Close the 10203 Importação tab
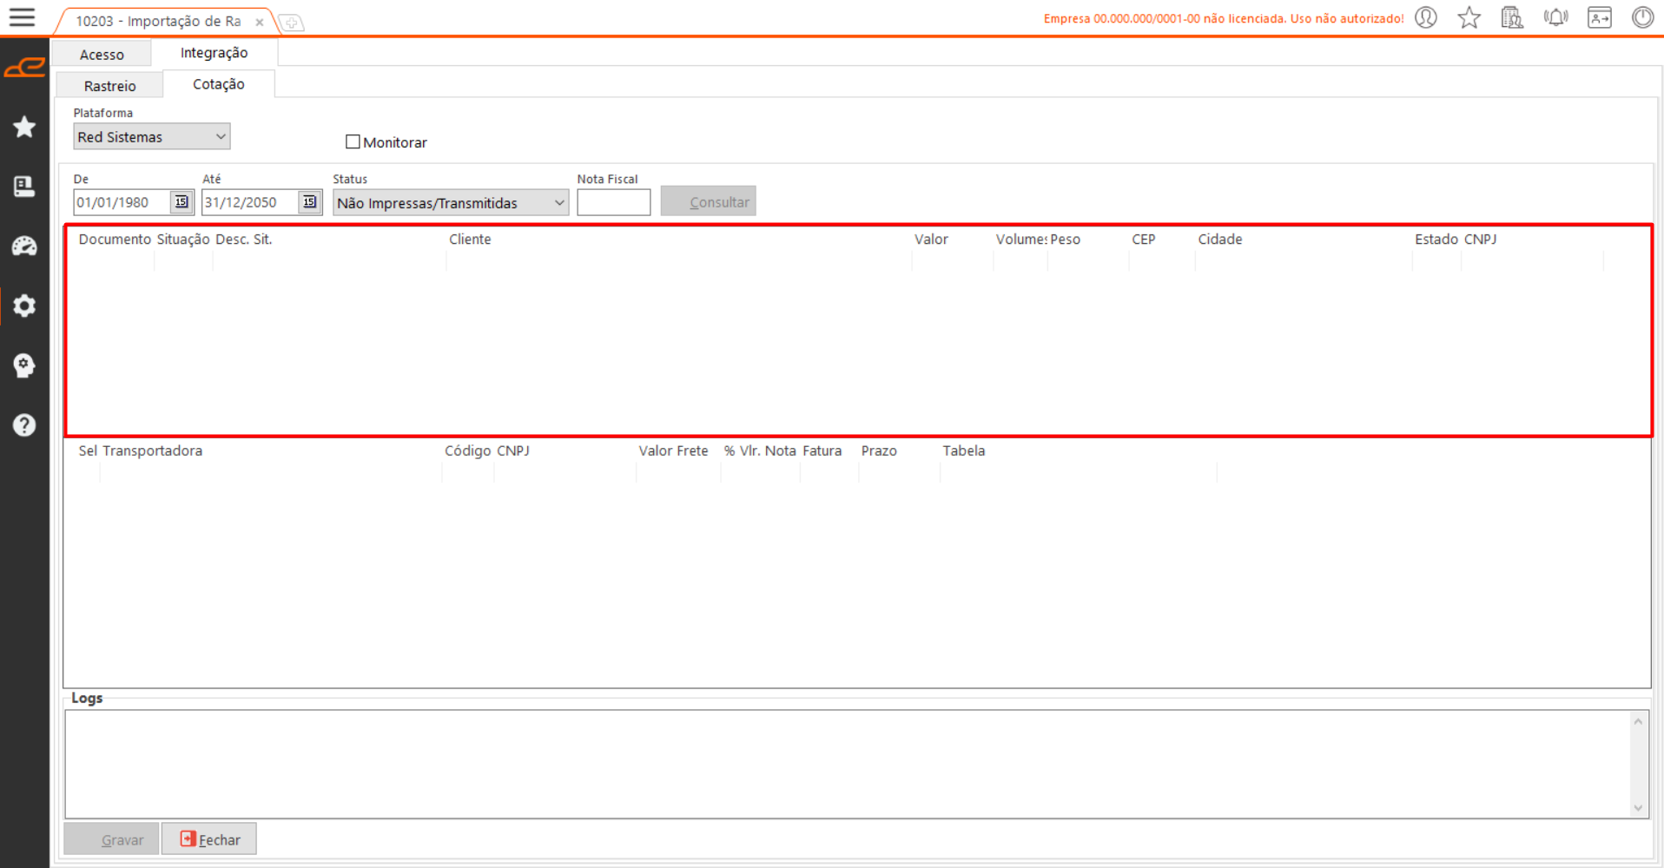 [260, 23]
